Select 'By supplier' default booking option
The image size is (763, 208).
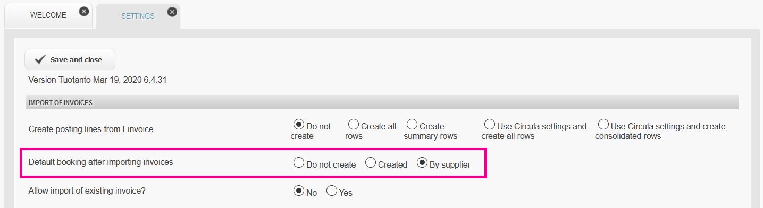[x=422, y=163]
